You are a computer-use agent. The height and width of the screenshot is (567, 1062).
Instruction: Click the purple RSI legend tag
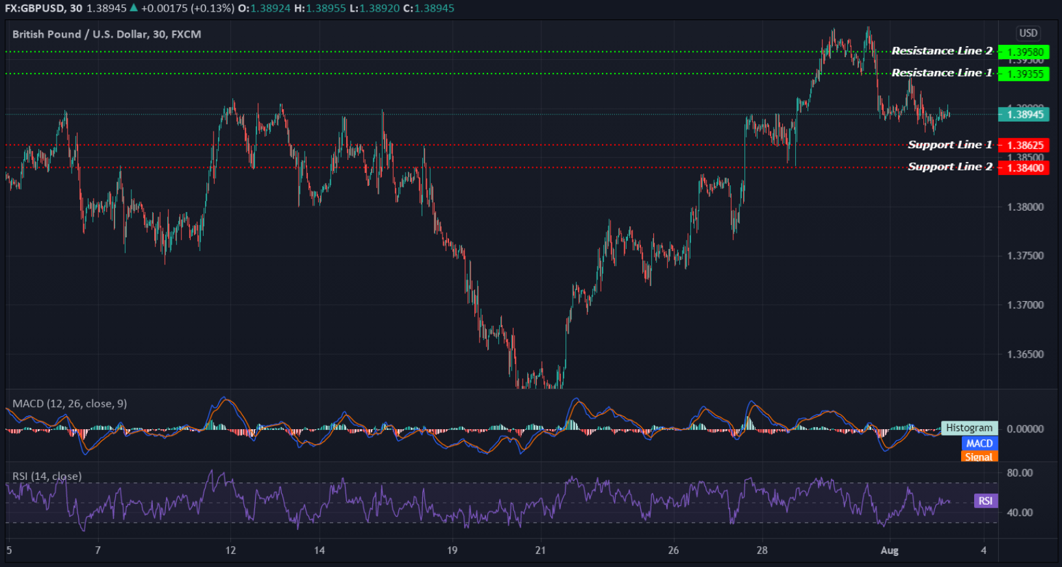[x=986, y=501]
